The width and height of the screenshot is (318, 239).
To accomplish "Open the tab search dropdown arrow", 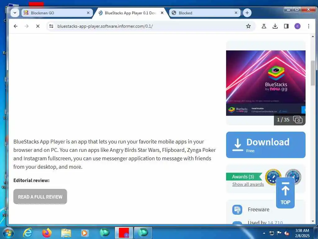I will (15, 13).
